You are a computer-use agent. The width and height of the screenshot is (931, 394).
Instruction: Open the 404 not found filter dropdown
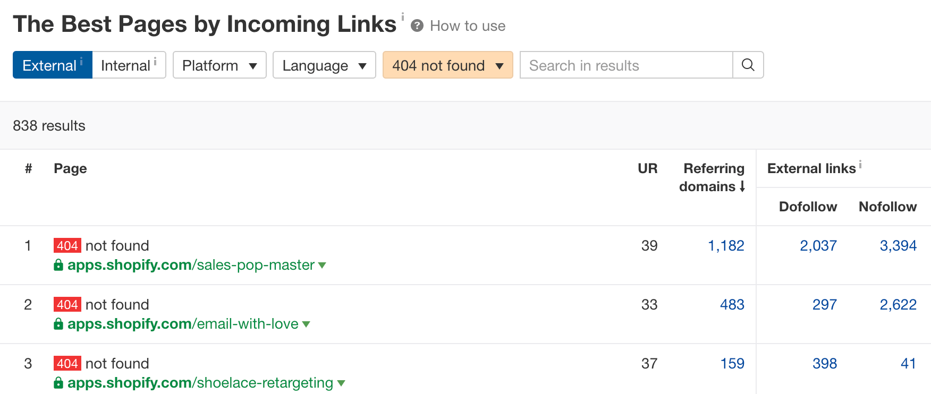(447, 65)
